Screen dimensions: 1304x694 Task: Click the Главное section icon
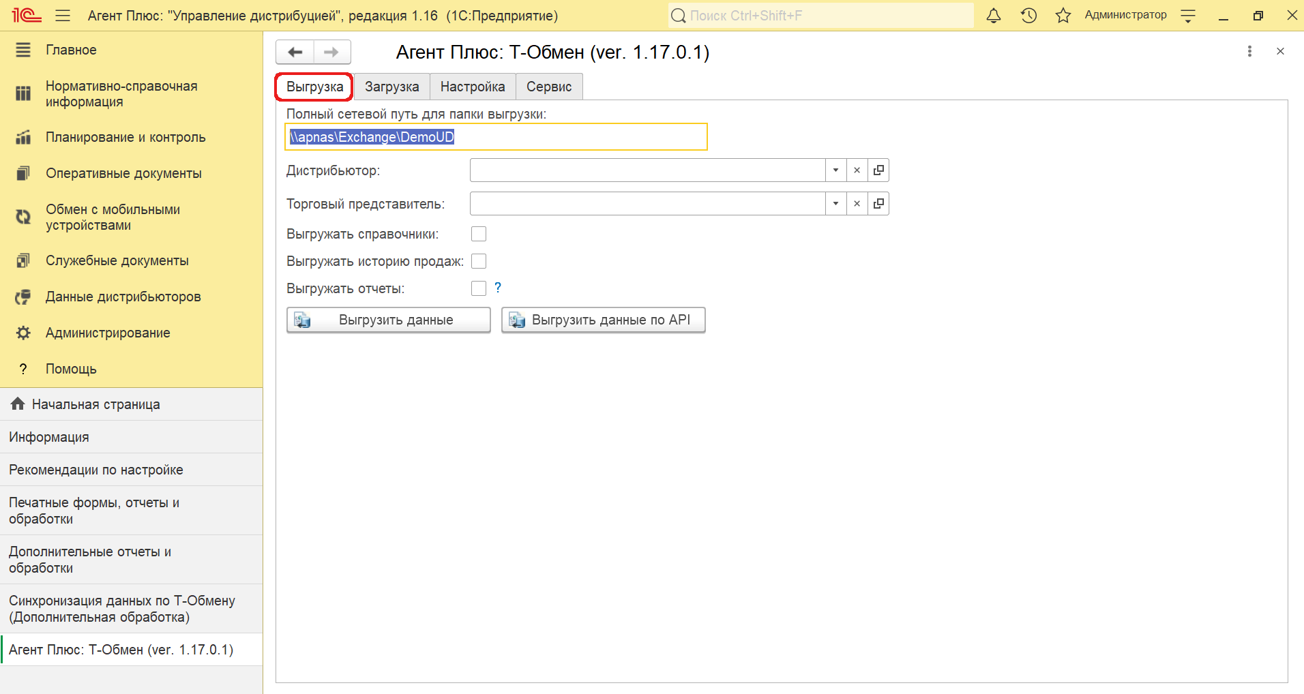[23, 50]
